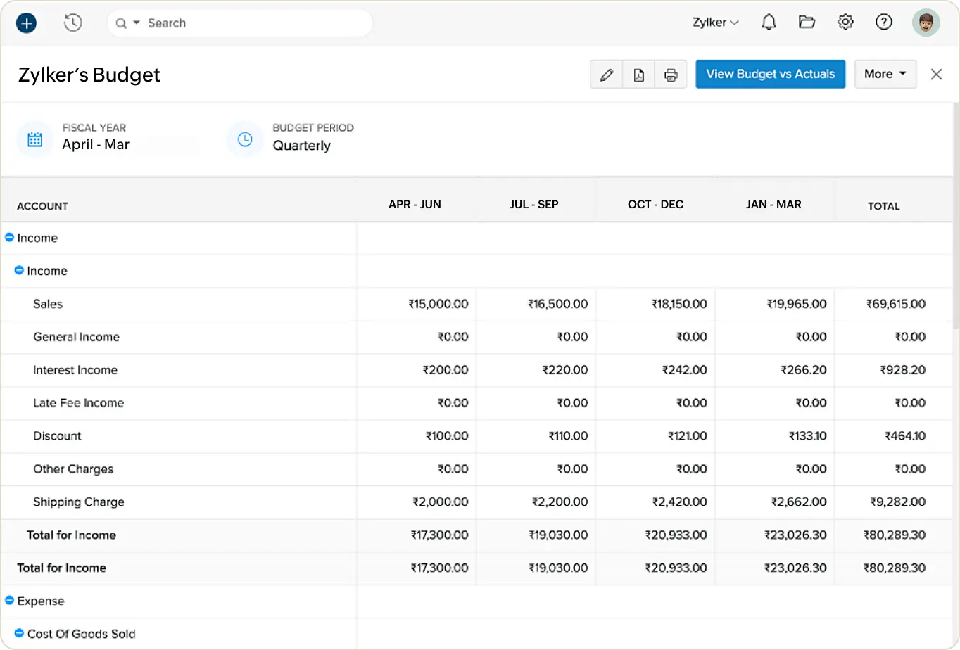Image resolution: width=960 pixels, height=650 pixels.
Task: Open the search category dropdown arrow
Action: pos(134,23)
